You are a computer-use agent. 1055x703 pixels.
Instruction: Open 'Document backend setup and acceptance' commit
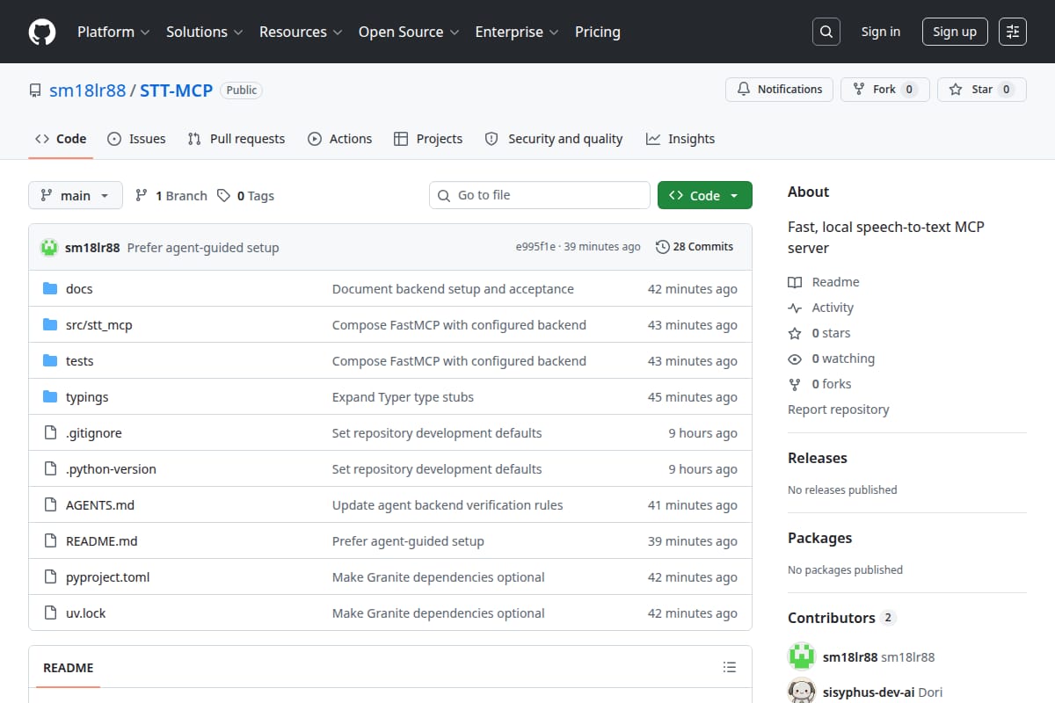453,289
